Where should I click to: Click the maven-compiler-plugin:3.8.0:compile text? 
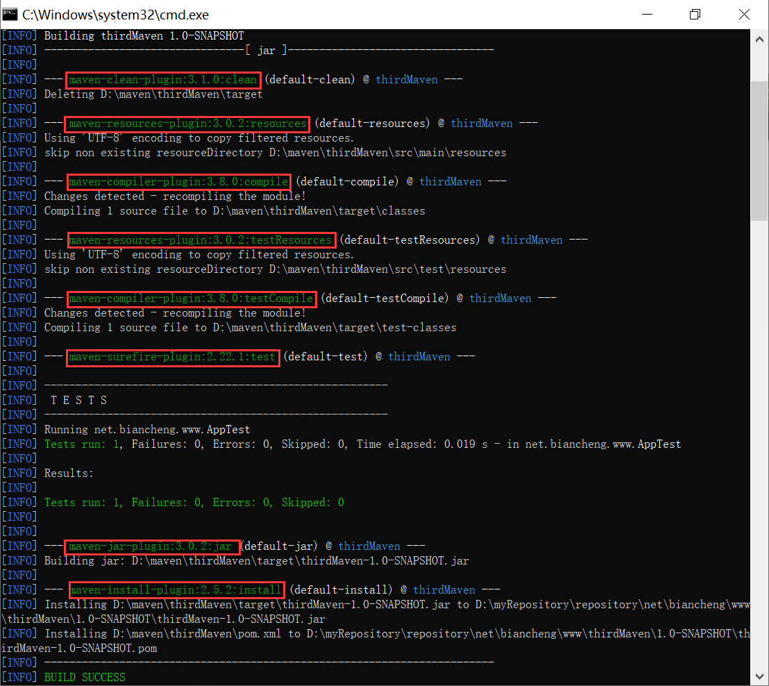coord(178,182)
